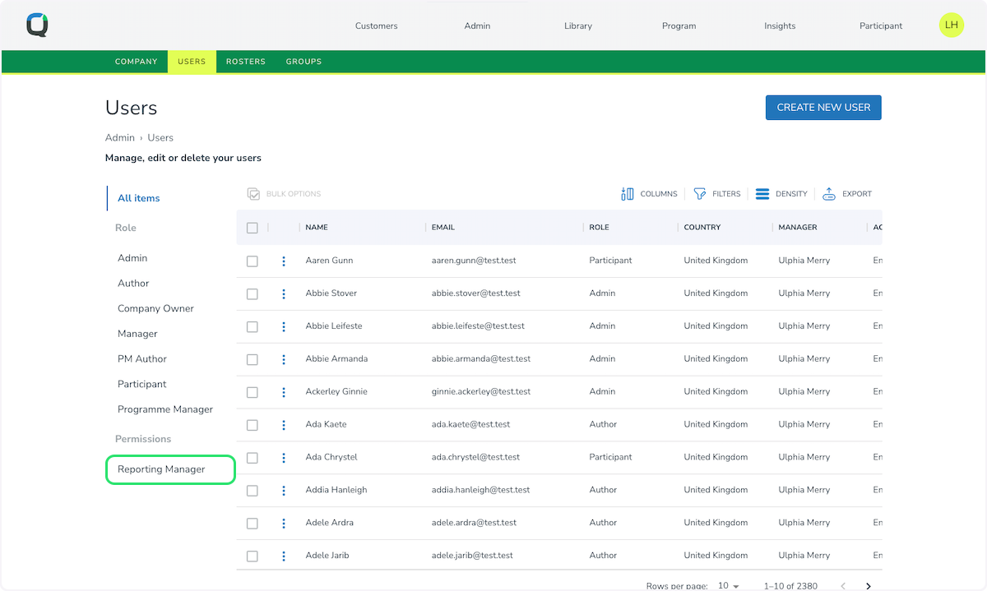Screen dimensions: 987x591
Task: Open the Participant top menu
Action: (x=881, y=25)
